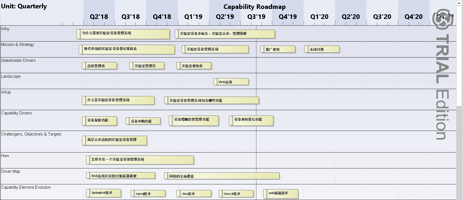Select the 什么是实验室设备管理系统 bar
Image resolution: width=463 pixels, height=200 pixels.
(x=118, y=100)
